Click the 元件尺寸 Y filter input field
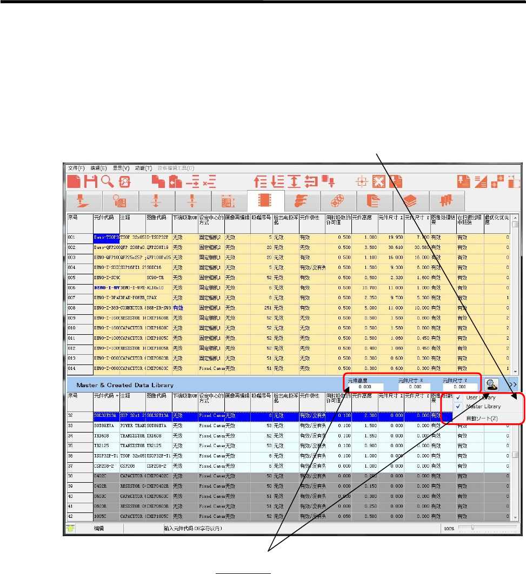This screenshot has width=526, height=574. coord(460,387)
